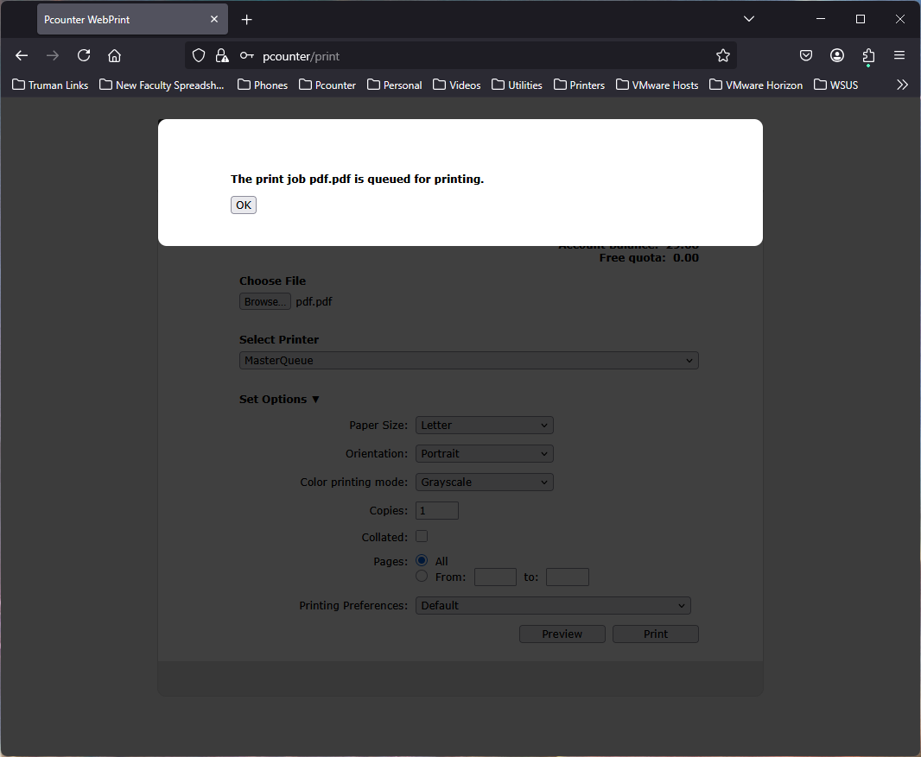Screen dimensions: 921x757
Task: Open the New Faculty Spreadsheet bookmark folder
Action: coord(162,85)
